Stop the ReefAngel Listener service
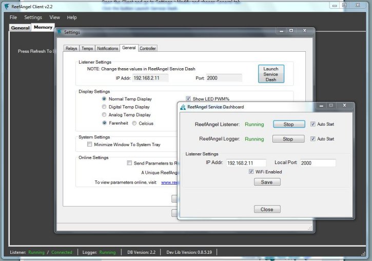Viewport: 372px width, 261px height. click(x=289, y=124)
